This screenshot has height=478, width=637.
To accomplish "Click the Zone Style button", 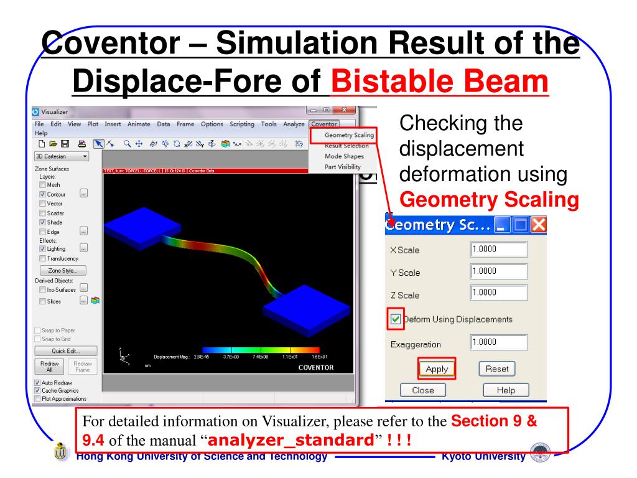I will (x=63, y=270).
